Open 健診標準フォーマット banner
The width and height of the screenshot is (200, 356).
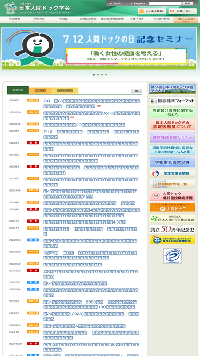pyautogui.click(x=172, y=100)
